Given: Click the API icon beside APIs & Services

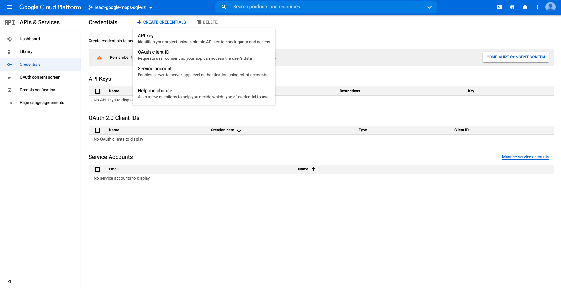Looking at the screenshot, I should coord(10,22).
